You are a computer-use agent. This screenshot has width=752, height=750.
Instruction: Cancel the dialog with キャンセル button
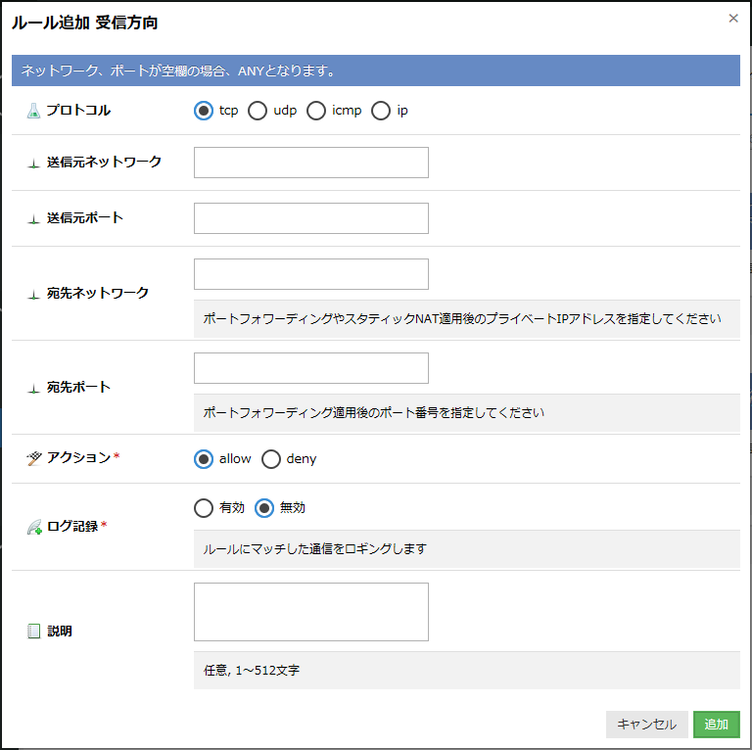tap(646, 725)
